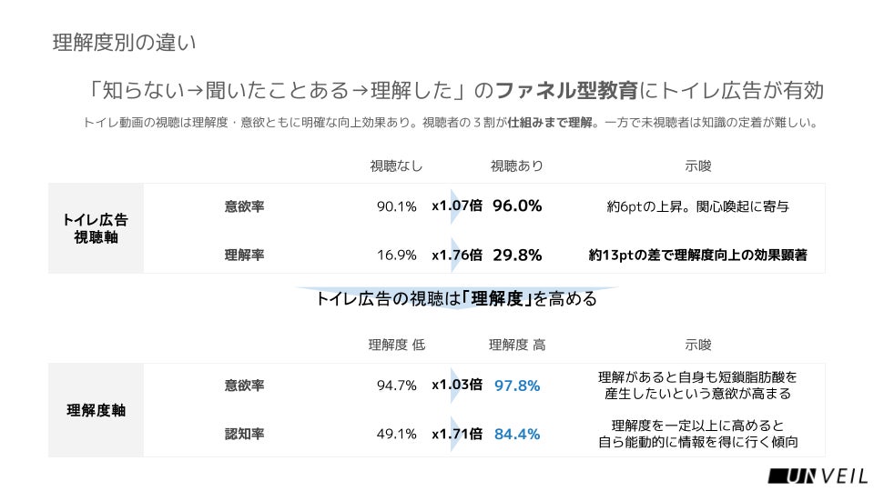Click the トイレ広告 視聴軸 row header
874x491 pixels.
tap(96, 228)
